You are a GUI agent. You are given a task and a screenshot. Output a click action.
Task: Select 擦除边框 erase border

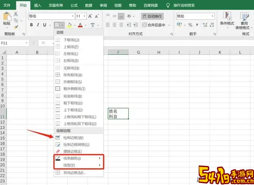point(79,151)
